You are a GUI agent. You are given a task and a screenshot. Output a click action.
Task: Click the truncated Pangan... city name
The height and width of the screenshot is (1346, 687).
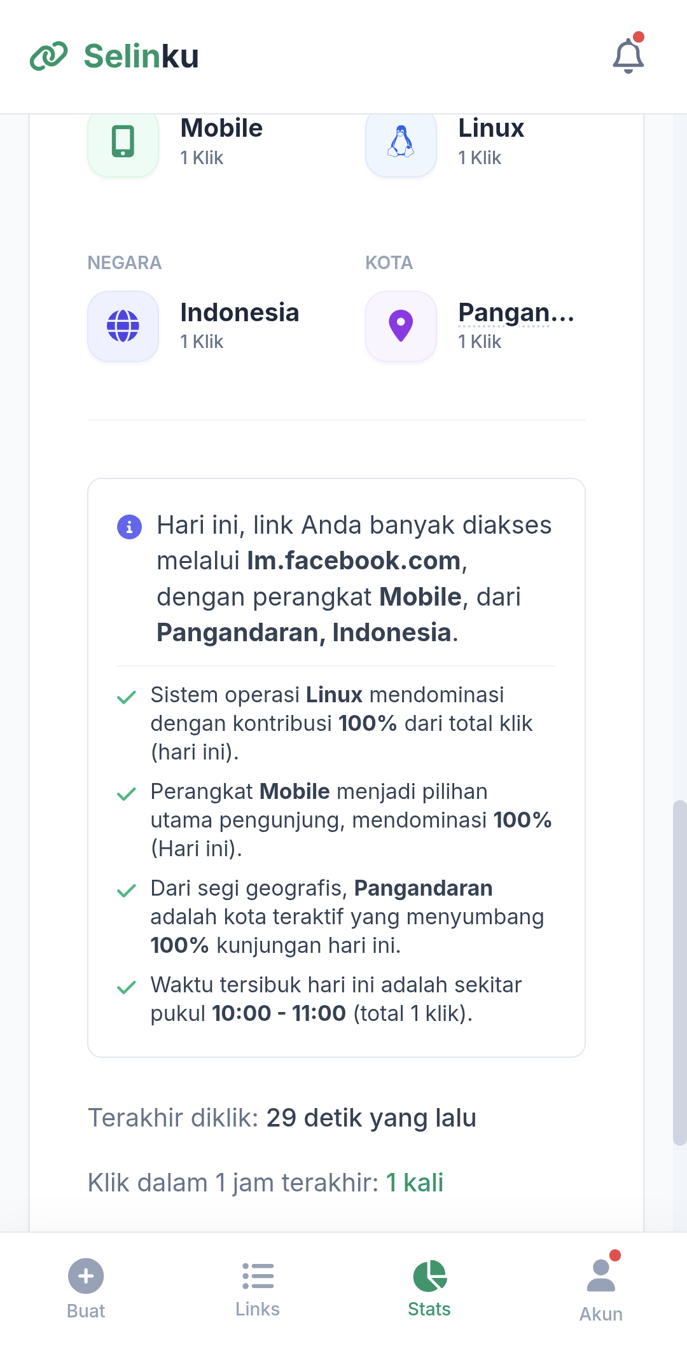[516, 312]
